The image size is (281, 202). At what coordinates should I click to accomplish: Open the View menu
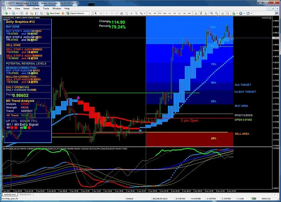pyautogui.click(x=18, y=9)
